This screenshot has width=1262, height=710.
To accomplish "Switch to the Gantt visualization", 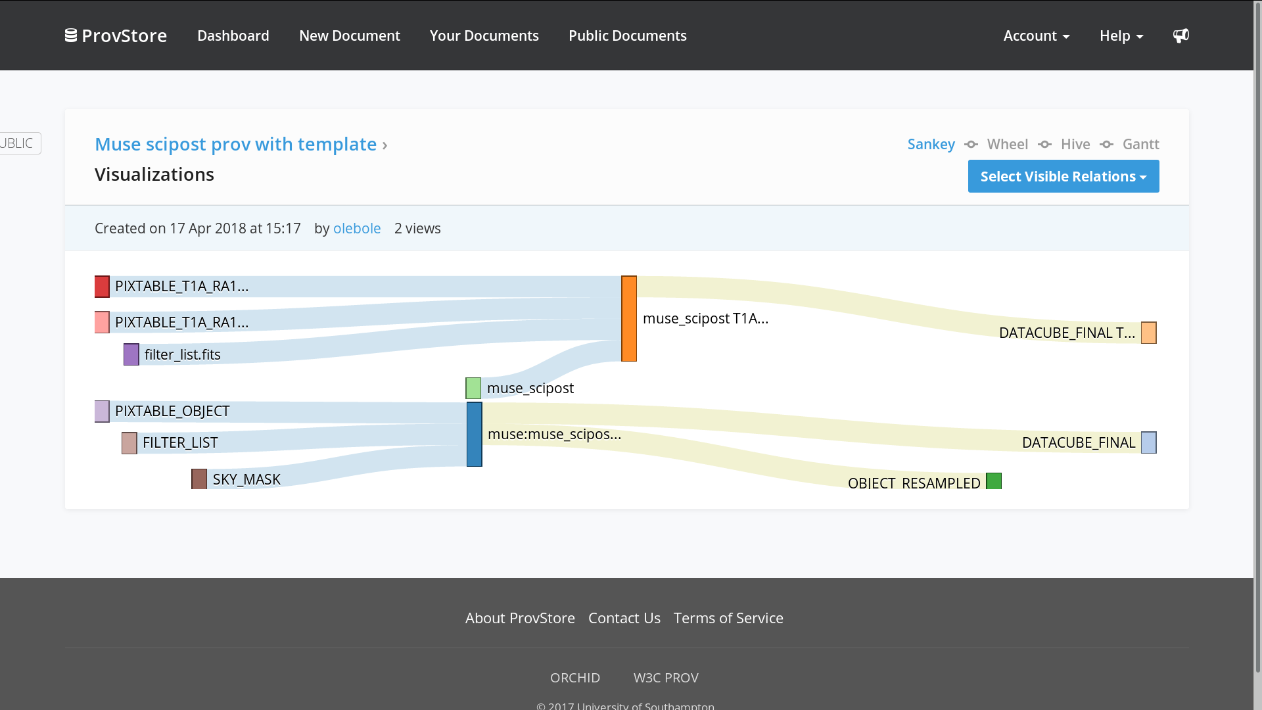I will click(x=1140, y=144).
